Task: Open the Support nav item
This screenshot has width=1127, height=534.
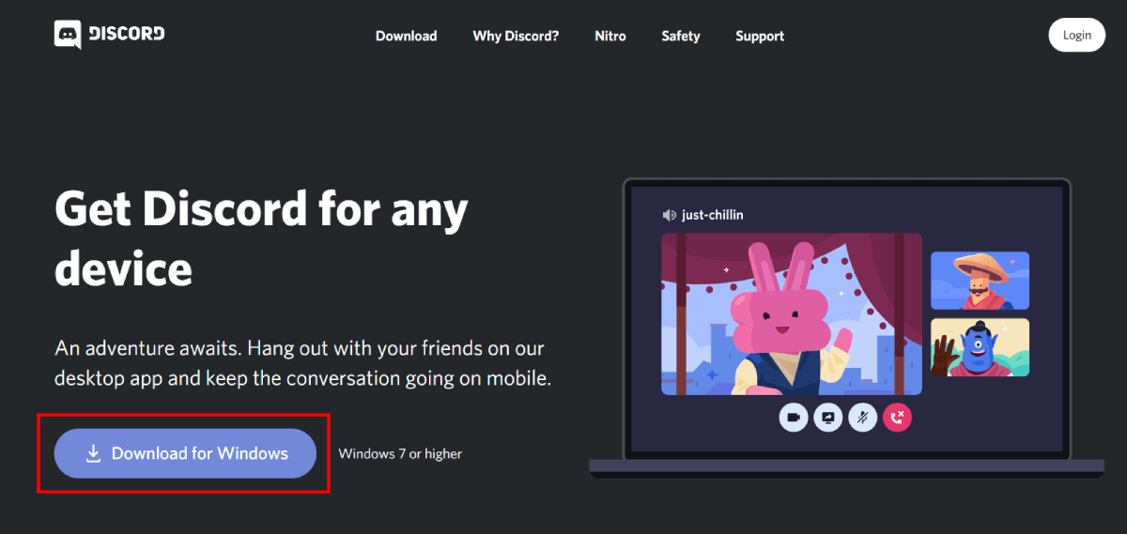Action: tap(760, 36)
